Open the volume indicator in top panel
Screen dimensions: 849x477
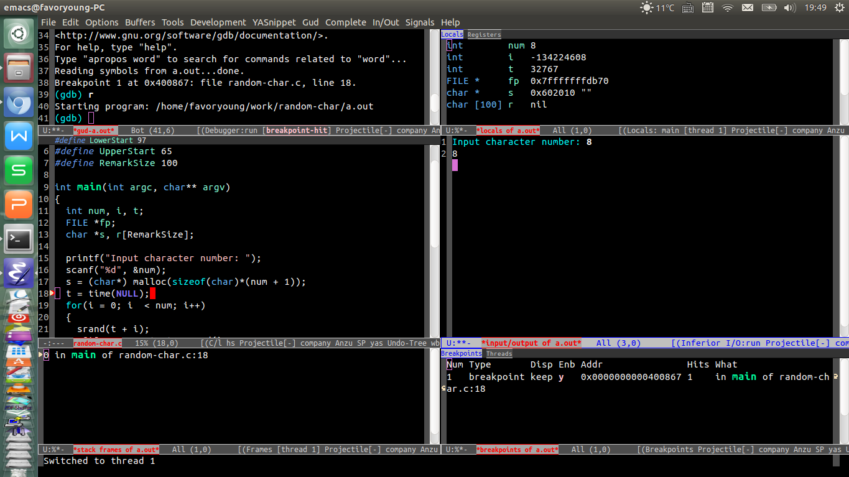point(790,7)
